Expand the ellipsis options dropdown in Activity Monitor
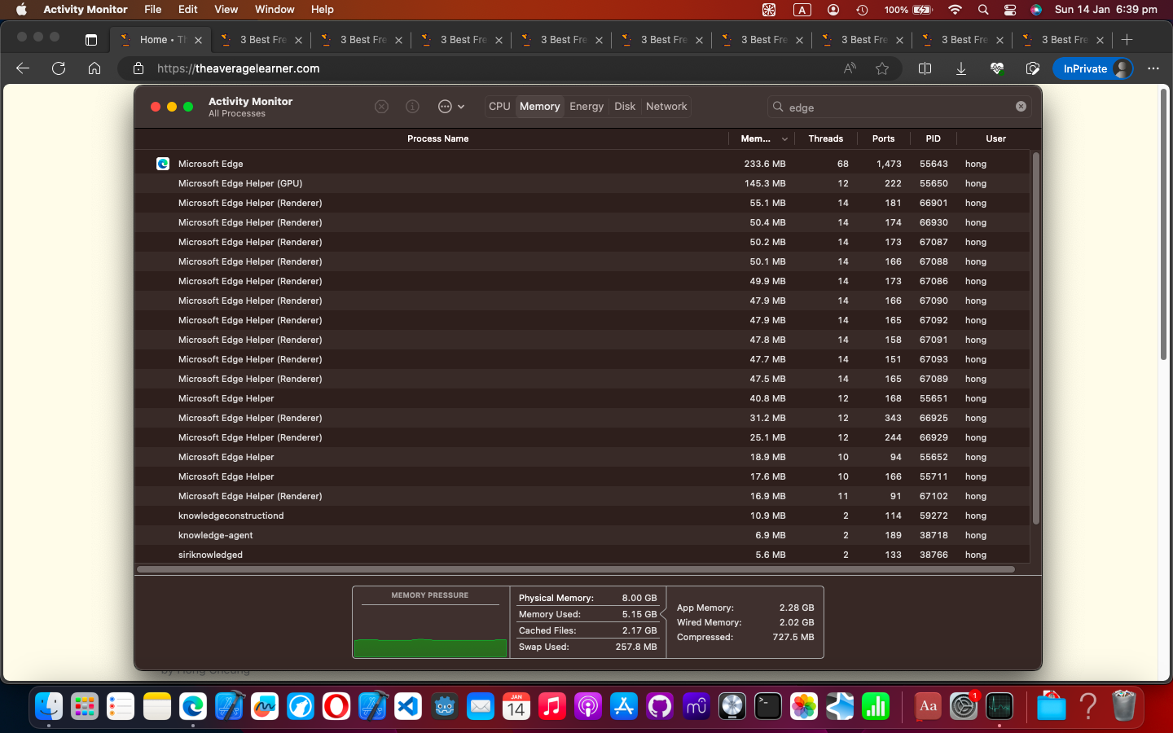 pyautogui.click(x=450, y=107)
